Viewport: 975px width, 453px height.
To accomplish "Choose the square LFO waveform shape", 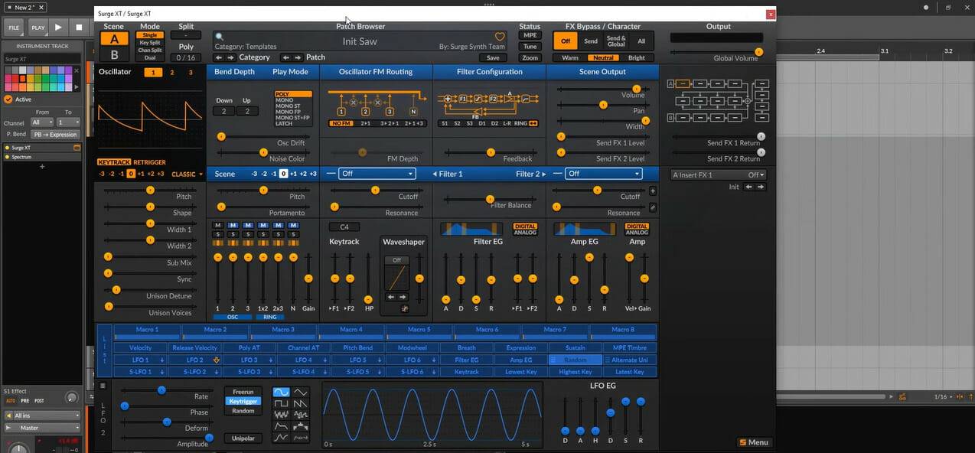I will click(x=281, y=403).
